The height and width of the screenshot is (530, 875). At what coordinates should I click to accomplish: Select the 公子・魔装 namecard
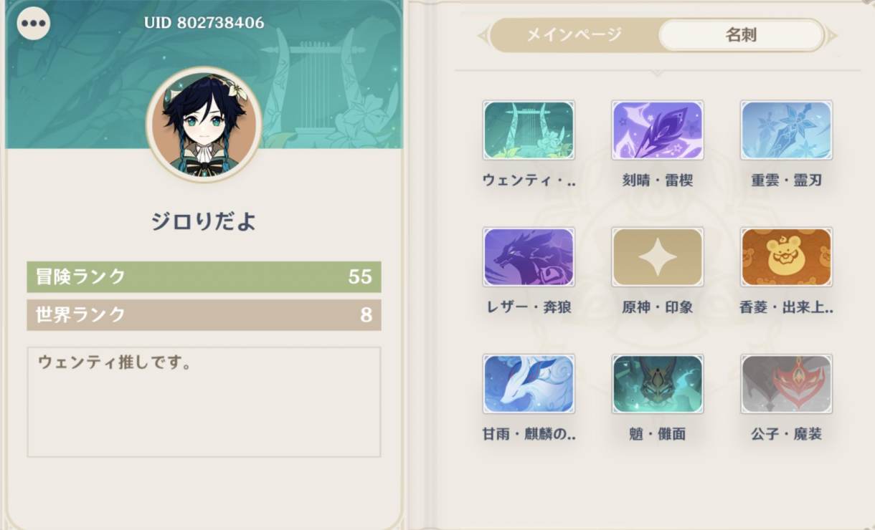point(786,384)
